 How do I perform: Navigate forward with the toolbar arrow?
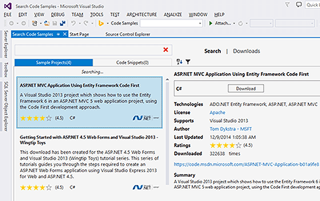(x=23, y=23)
